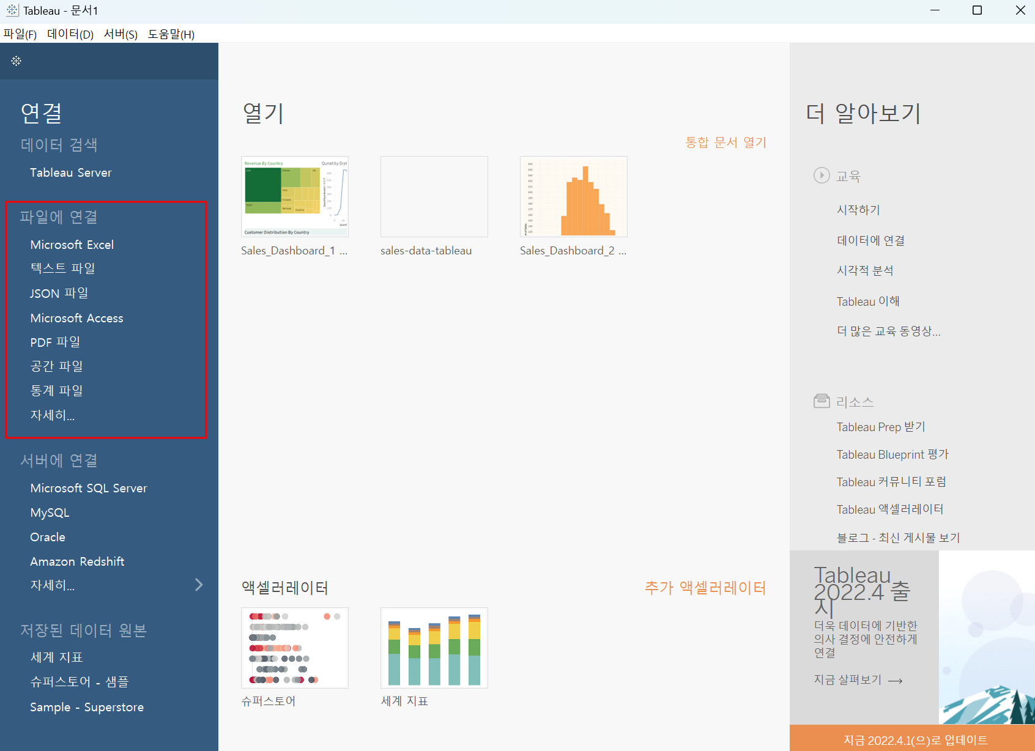Choose JSON 파일 connector
This screenshot has width=1035, height=751.
coord(59,293)
